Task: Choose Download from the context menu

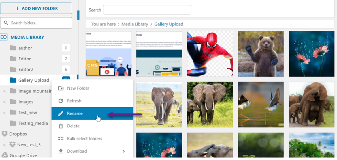Action: point(92,151)
